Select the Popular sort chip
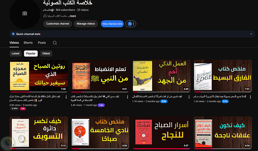Screen dimensions: 258x151 pos(31,54)
